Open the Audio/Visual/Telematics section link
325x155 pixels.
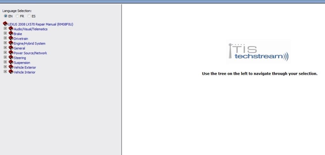(x=31, y=29)
